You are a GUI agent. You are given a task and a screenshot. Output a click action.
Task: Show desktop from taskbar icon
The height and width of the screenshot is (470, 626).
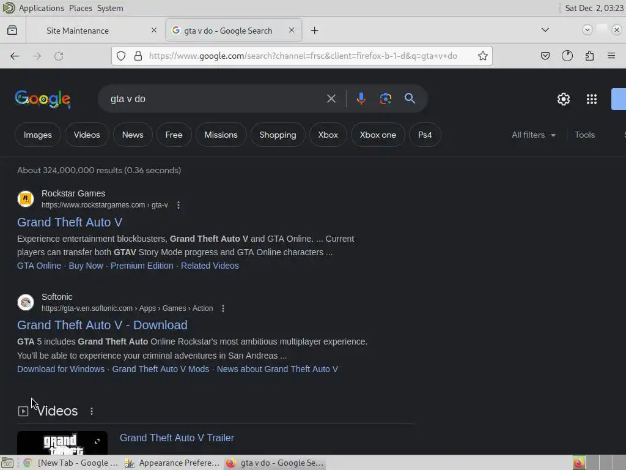tap(7, 463)
